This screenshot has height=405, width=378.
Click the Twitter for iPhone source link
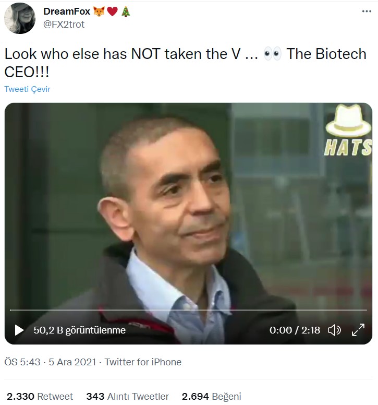point(143,362)
